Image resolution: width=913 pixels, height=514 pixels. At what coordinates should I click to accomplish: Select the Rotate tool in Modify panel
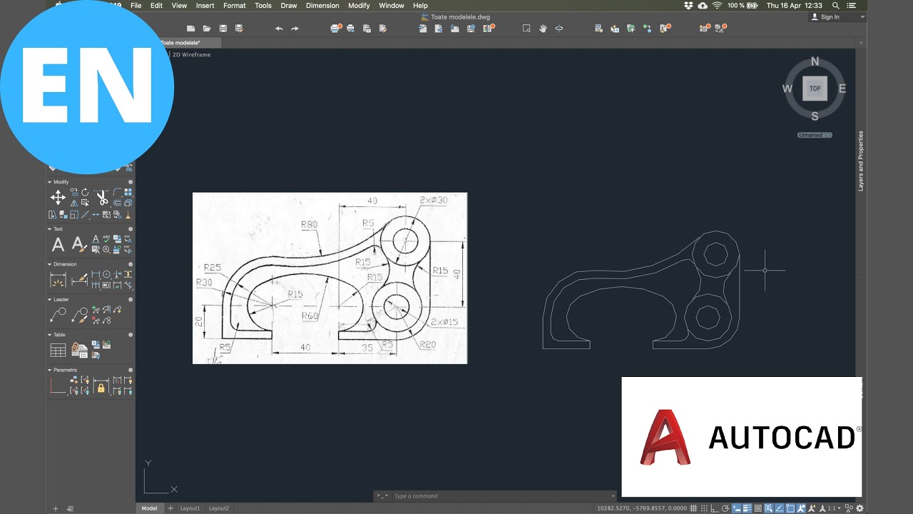(85, 192)
